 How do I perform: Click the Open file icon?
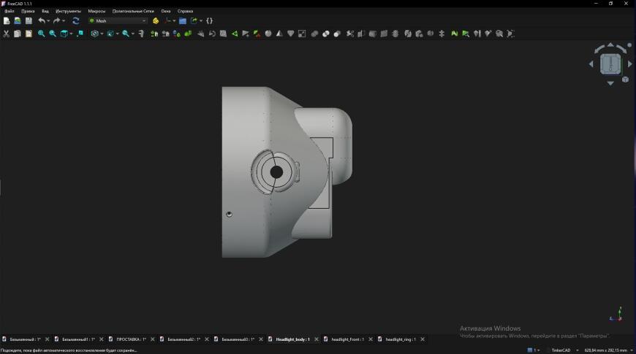pos(18,20)
